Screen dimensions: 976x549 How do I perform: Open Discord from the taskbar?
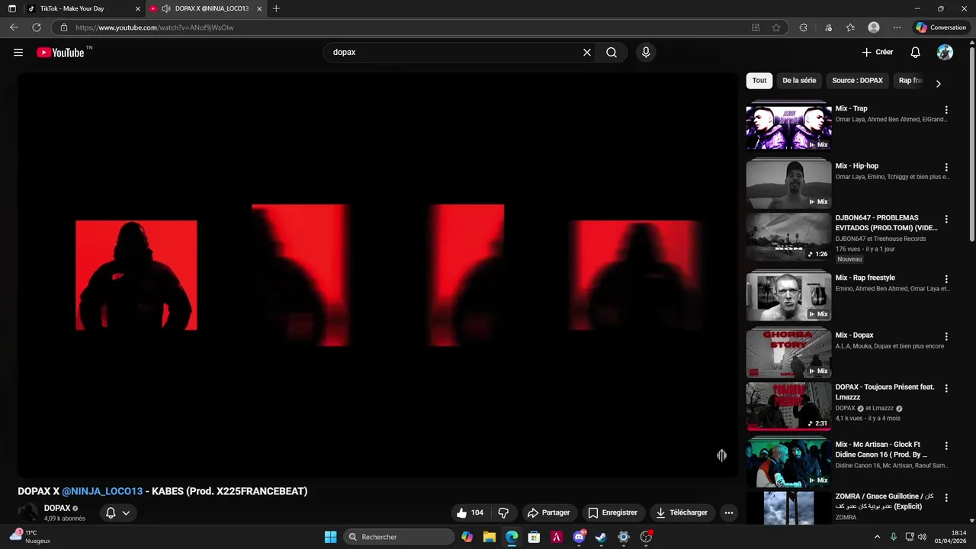click(x=579, y=537)
